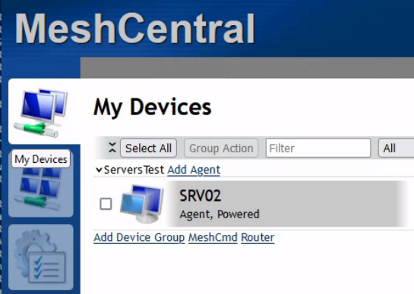Click the Group Action button
This screenshot has height=294, width=414.
[221, 148]
